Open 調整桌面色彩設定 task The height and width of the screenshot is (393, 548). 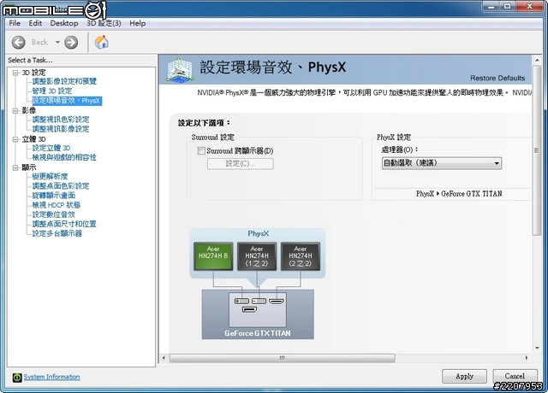coord(61,186)
